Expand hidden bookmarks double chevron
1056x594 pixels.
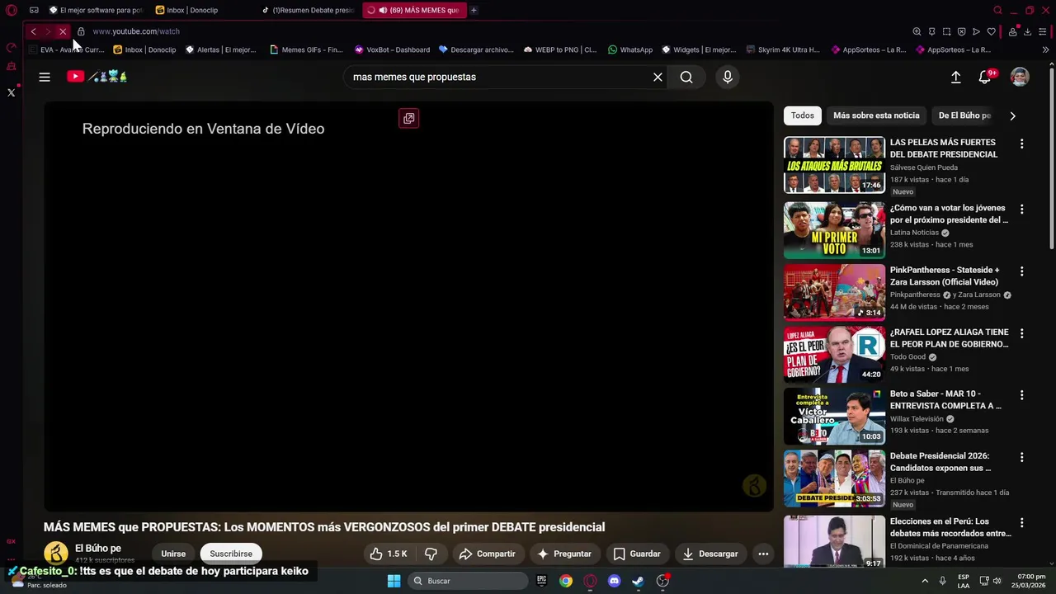click(1045, 49)
